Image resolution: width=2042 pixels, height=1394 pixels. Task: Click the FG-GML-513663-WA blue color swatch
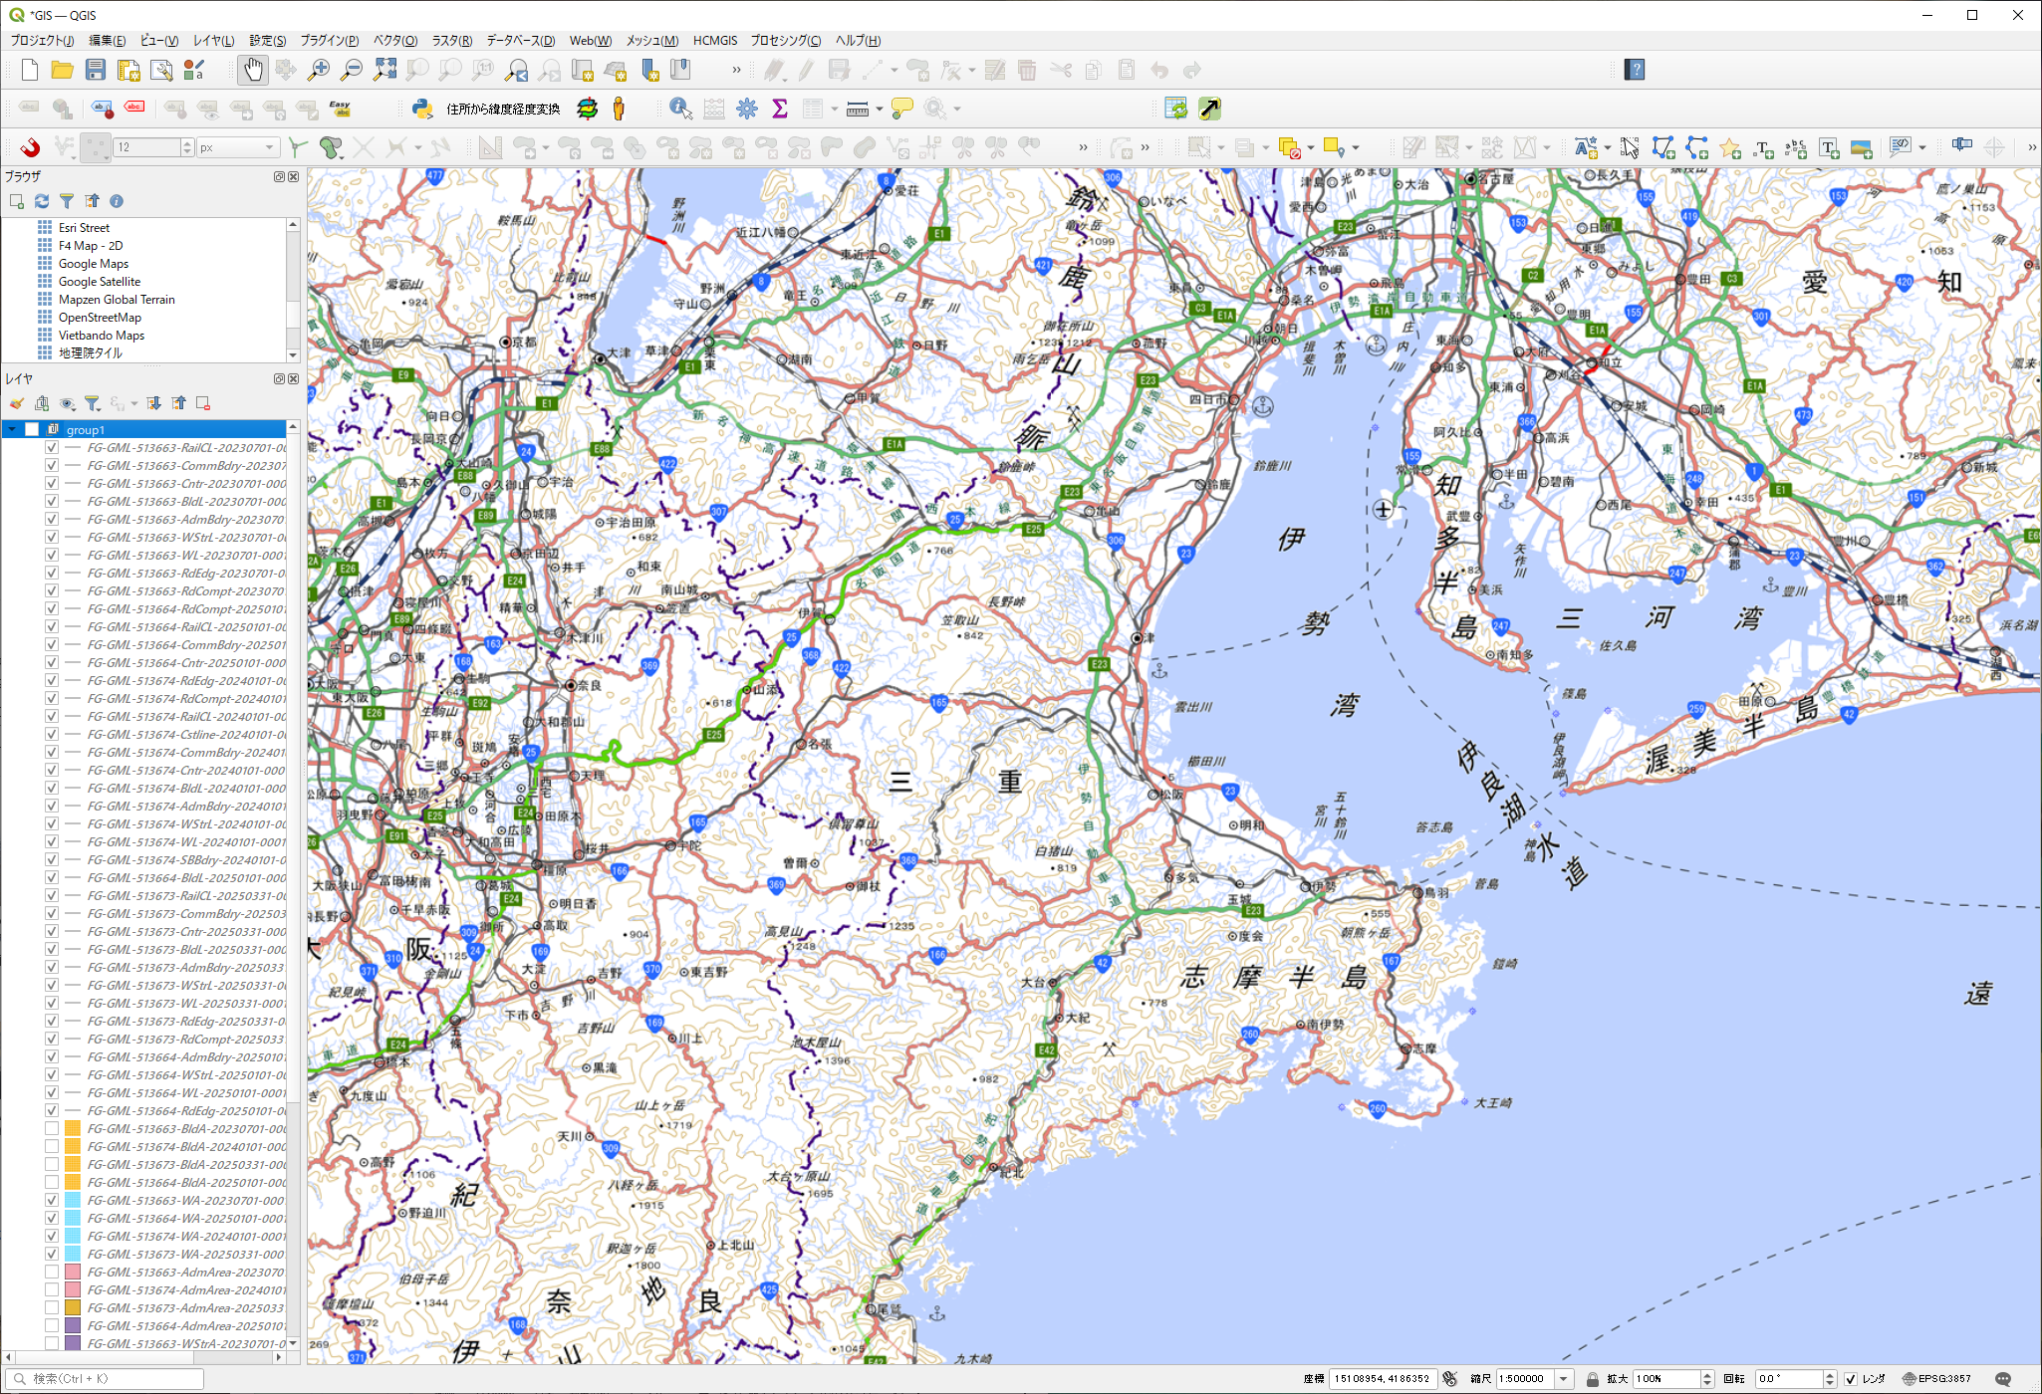(73, 1201)
